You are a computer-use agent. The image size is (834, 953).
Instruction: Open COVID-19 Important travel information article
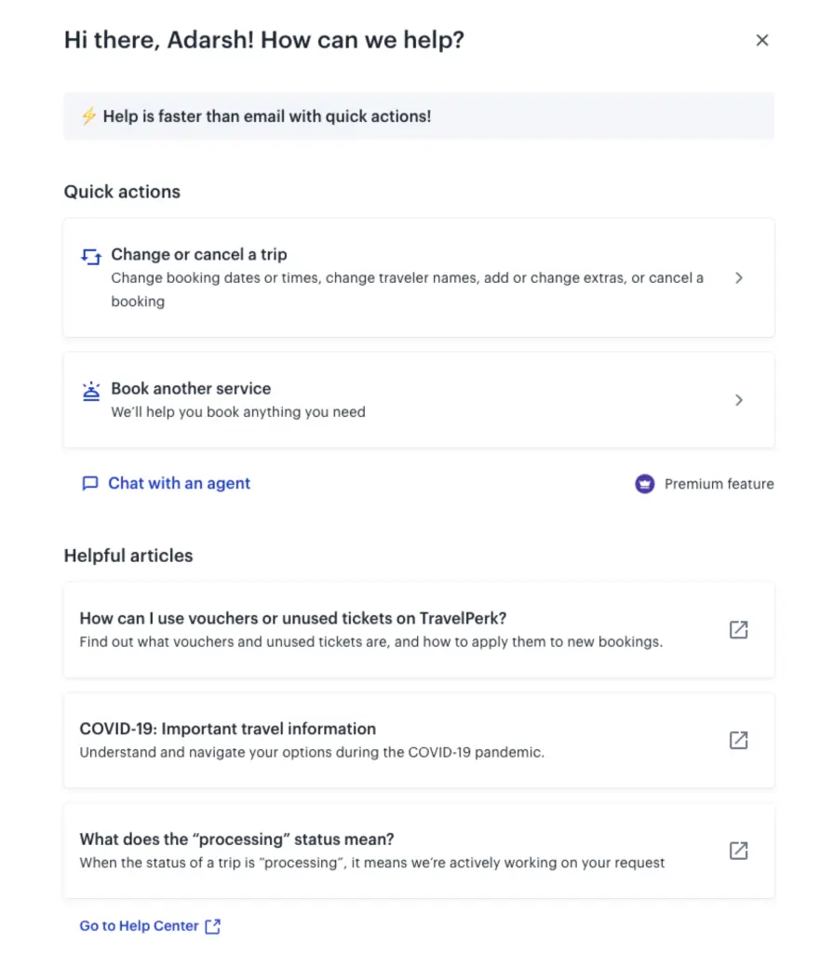tap(228, 729)
